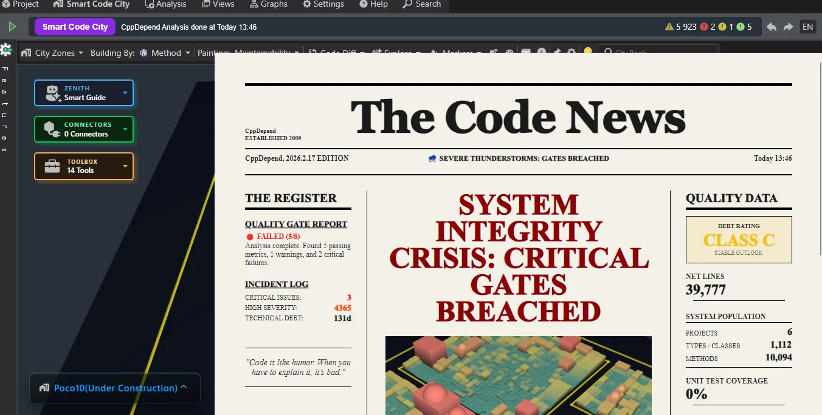Click the warning triangle icon showing 5 923
Screen dimensions: 822x415
(x=669, y=27)
